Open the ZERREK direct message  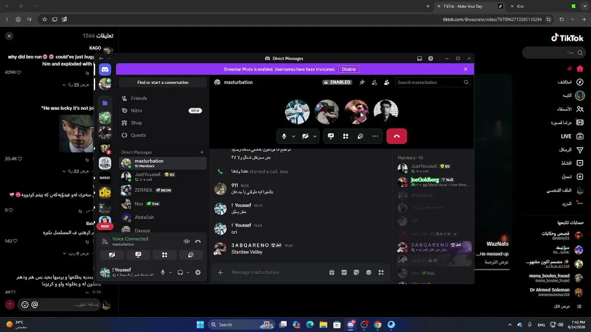(163, 190)
